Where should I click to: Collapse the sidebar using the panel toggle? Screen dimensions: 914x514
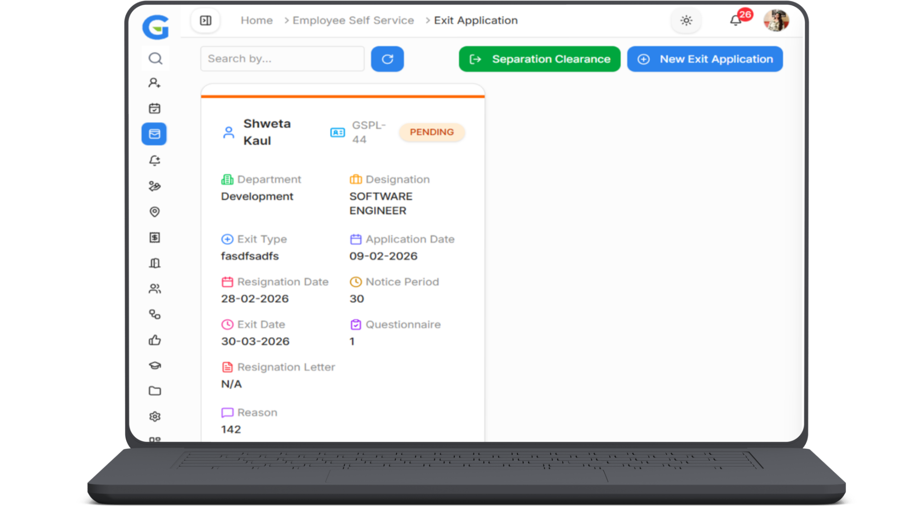click(205, 20)
